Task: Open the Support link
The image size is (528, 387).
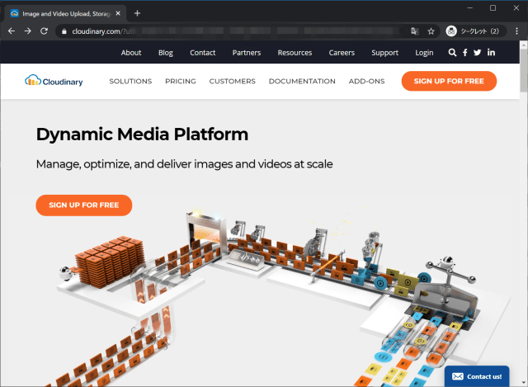Action: pos(385,53)
